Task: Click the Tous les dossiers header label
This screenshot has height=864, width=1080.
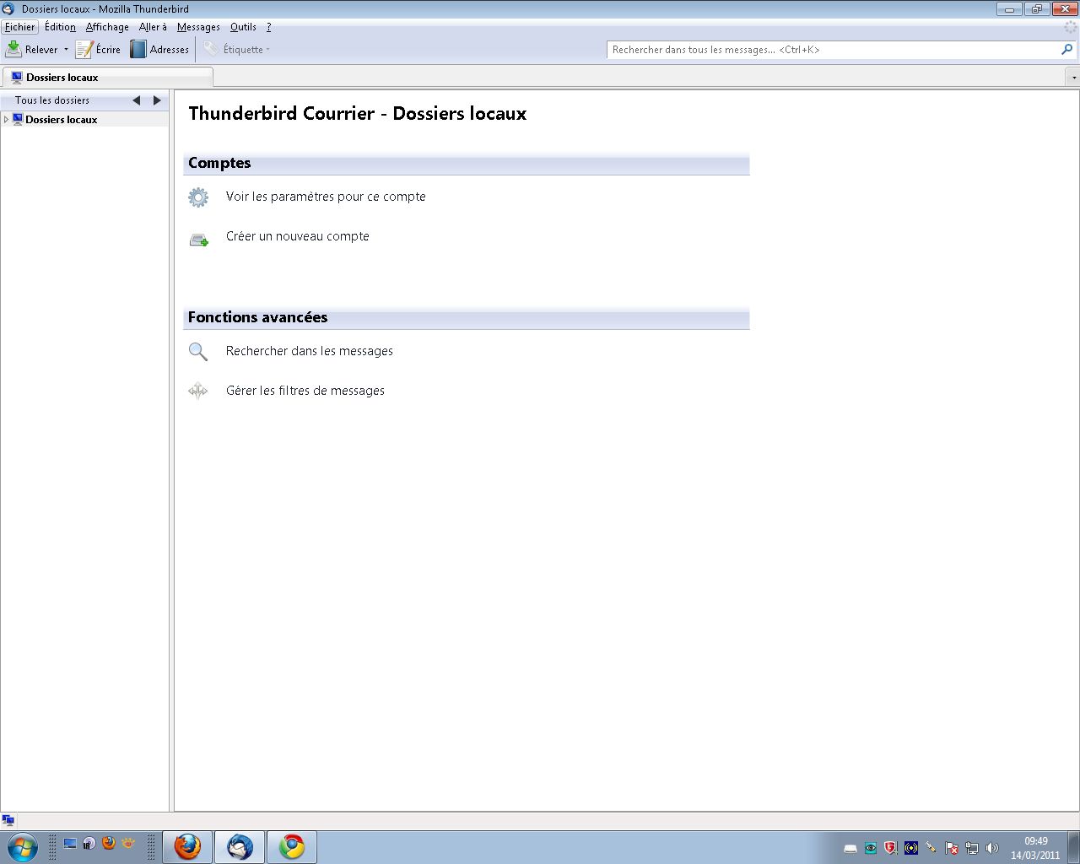Action: 51,100
